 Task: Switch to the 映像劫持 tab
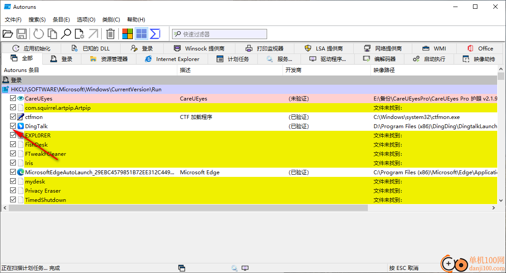coord(479,59)
